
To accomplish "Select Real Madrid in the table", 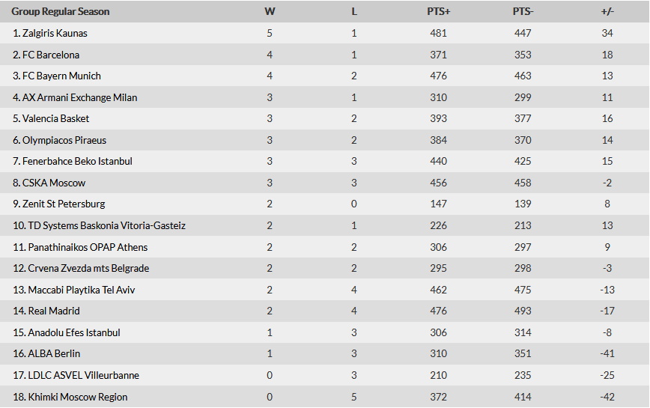I will 53,311.
